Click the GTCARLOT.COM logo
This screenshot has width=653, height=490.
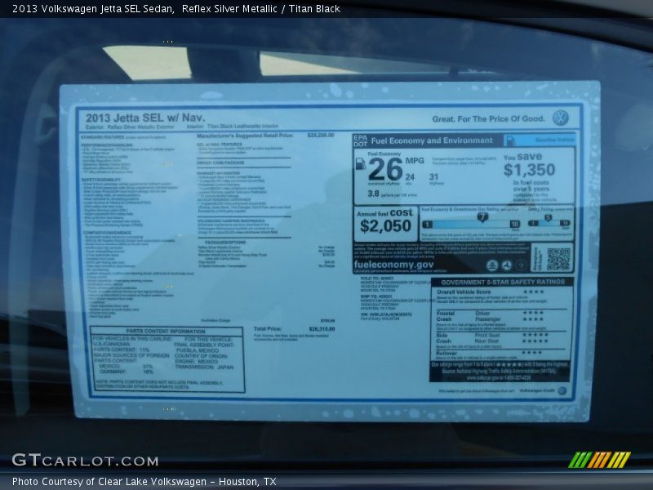pyautogui.click(x=86, y=461)
